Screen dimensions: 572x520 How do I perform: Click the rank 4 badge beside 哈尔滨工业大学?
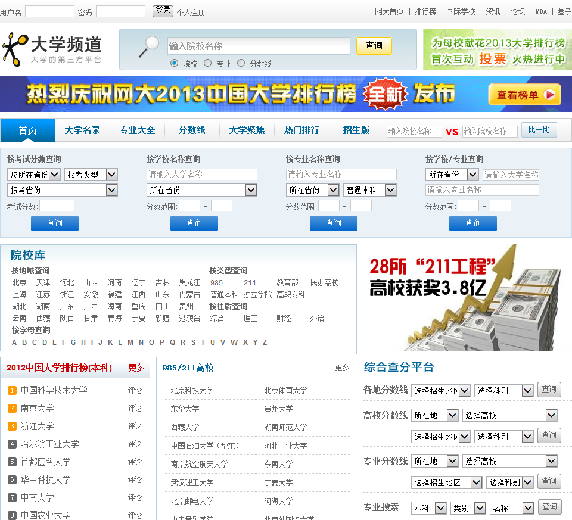pos(12,444)
